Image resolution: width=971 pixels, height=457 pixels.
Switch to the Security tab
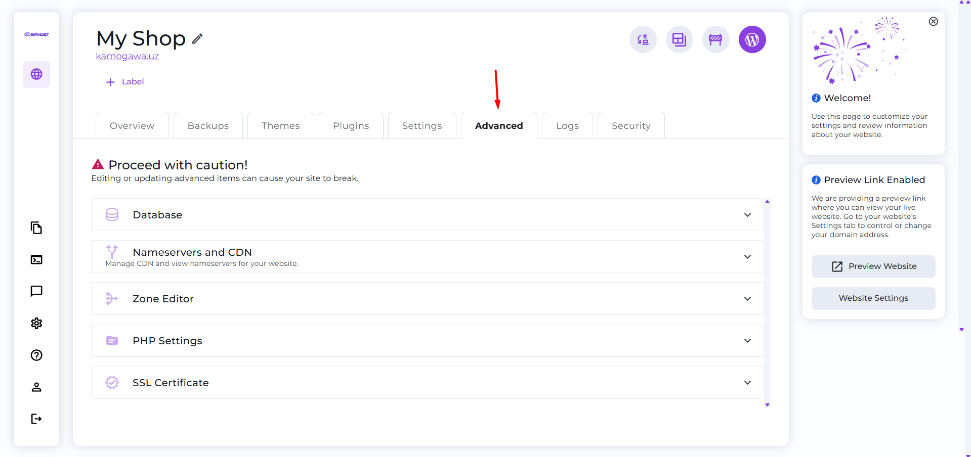[x=631, y=126]
